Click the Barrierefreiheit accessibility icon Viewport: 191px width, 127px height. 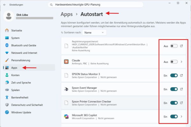(7, 97)
